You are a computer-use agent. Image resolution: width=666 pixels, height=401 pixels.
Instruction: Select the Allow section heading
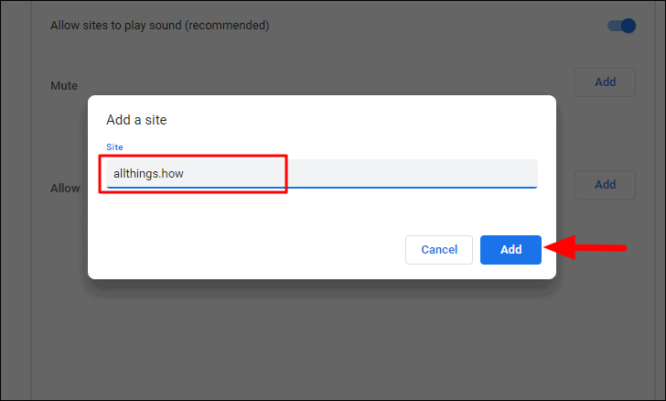pos(65,188)
